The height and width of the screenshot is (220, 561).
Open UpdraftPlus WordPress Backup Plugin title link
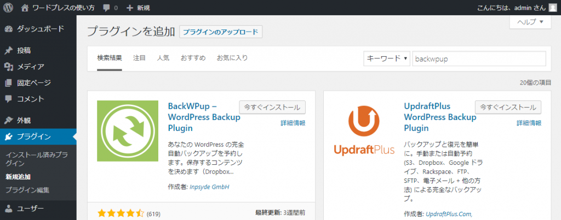pyautogui.click(x=440, y=117)
